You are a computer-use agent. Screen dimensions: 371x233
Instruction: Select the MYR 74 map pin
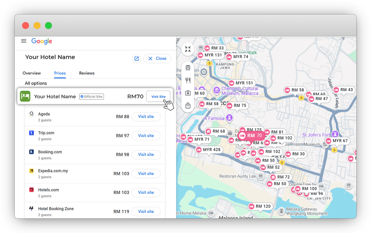coord(237,57)
